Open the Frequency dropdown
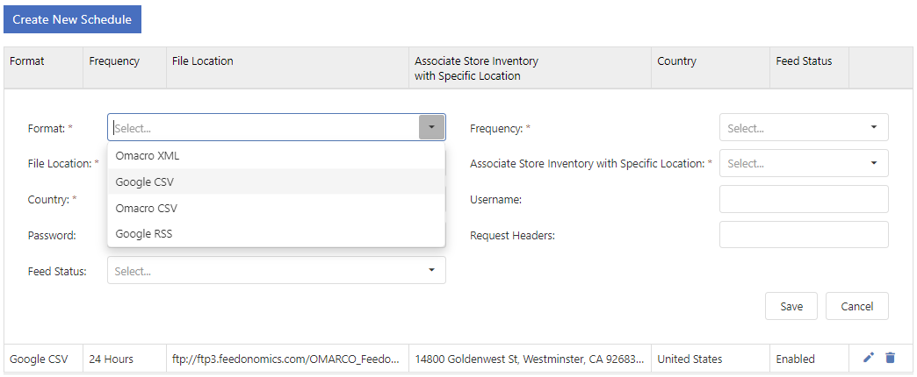The height and width of the screenshot is (377, 917). click(x=803, y=128)
